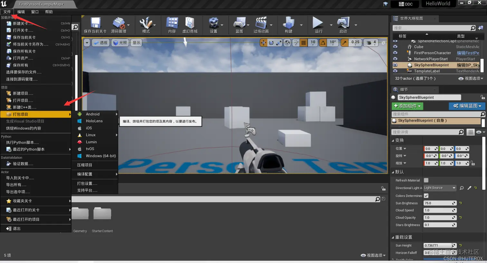The image size is (487, 263).
Task: Click the 设置 toolbar icon
Action: click(213, 23)
